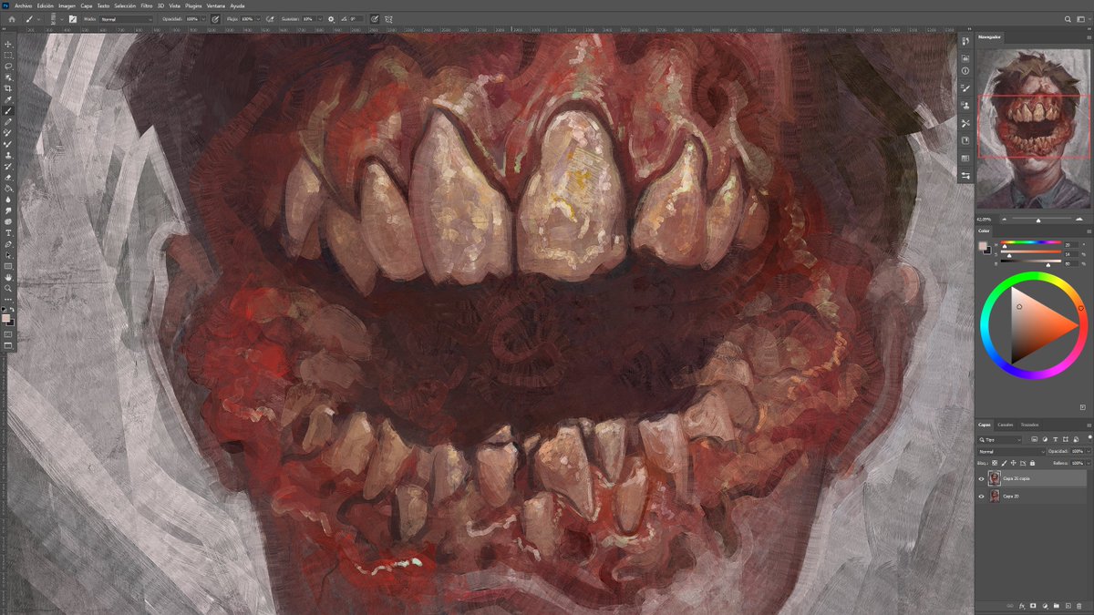Open layer blend mode Normal dropdown

click(1011, 451)
